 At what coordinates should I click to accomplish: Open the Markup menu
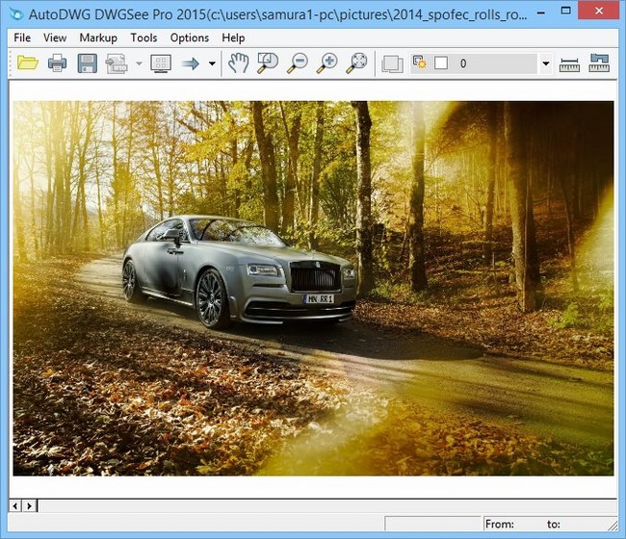click(x=98, y=38)
